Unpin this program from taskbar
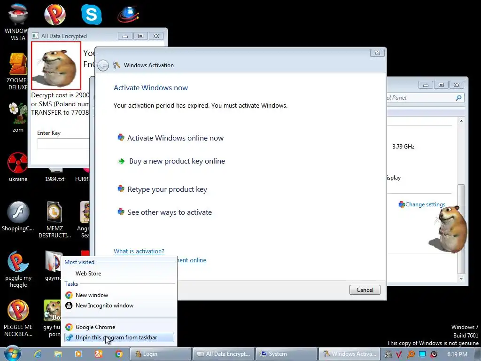Image resolution: width=481 pixels, height=361 pixels. click(x=119, y=337)
